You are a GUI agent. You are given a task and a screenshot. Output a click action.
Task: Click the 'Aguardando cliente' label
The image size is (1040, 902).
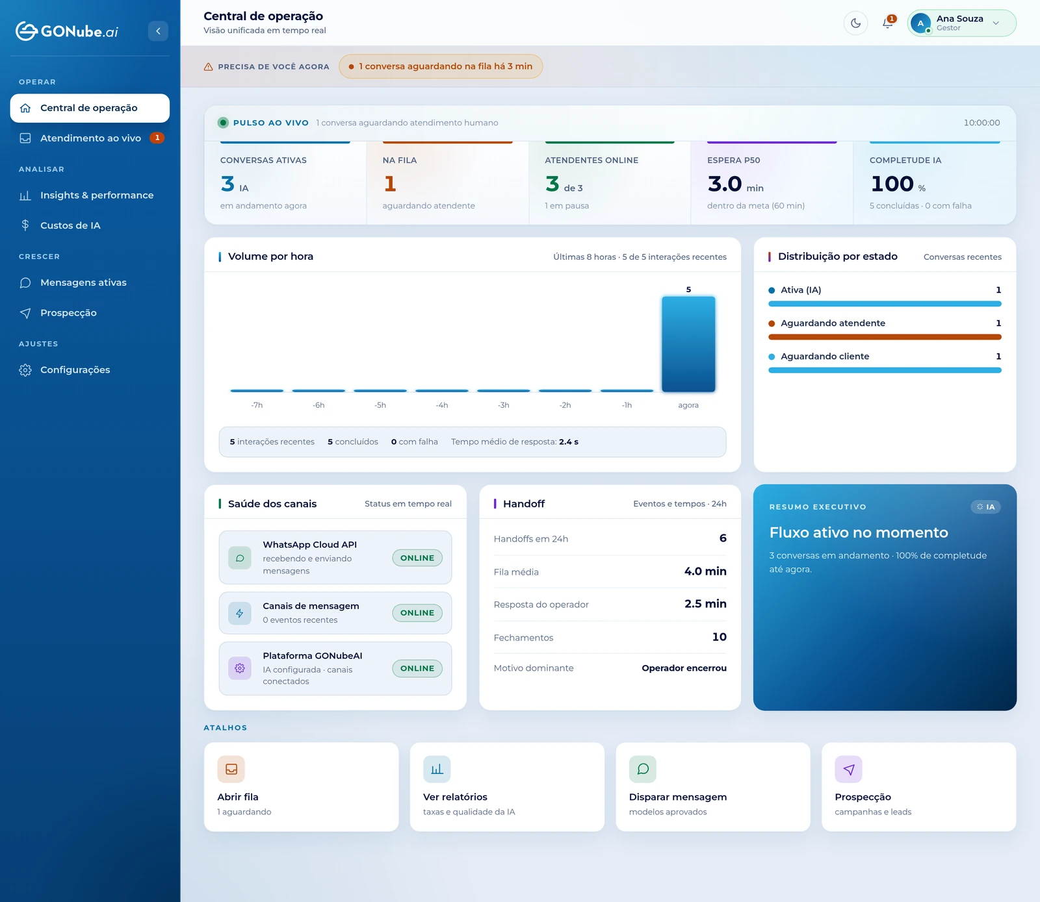point(825,357)
